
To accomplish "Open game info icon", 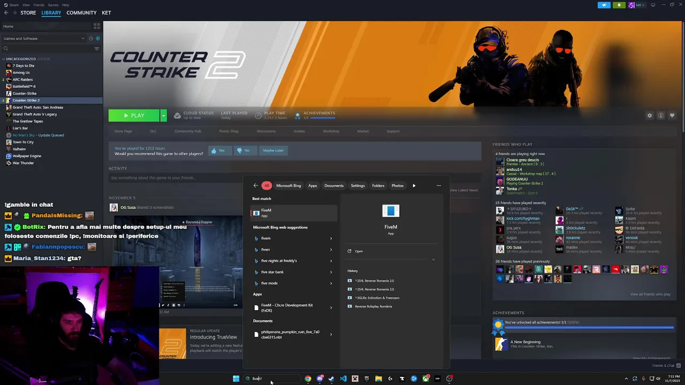I will [661, 115].
